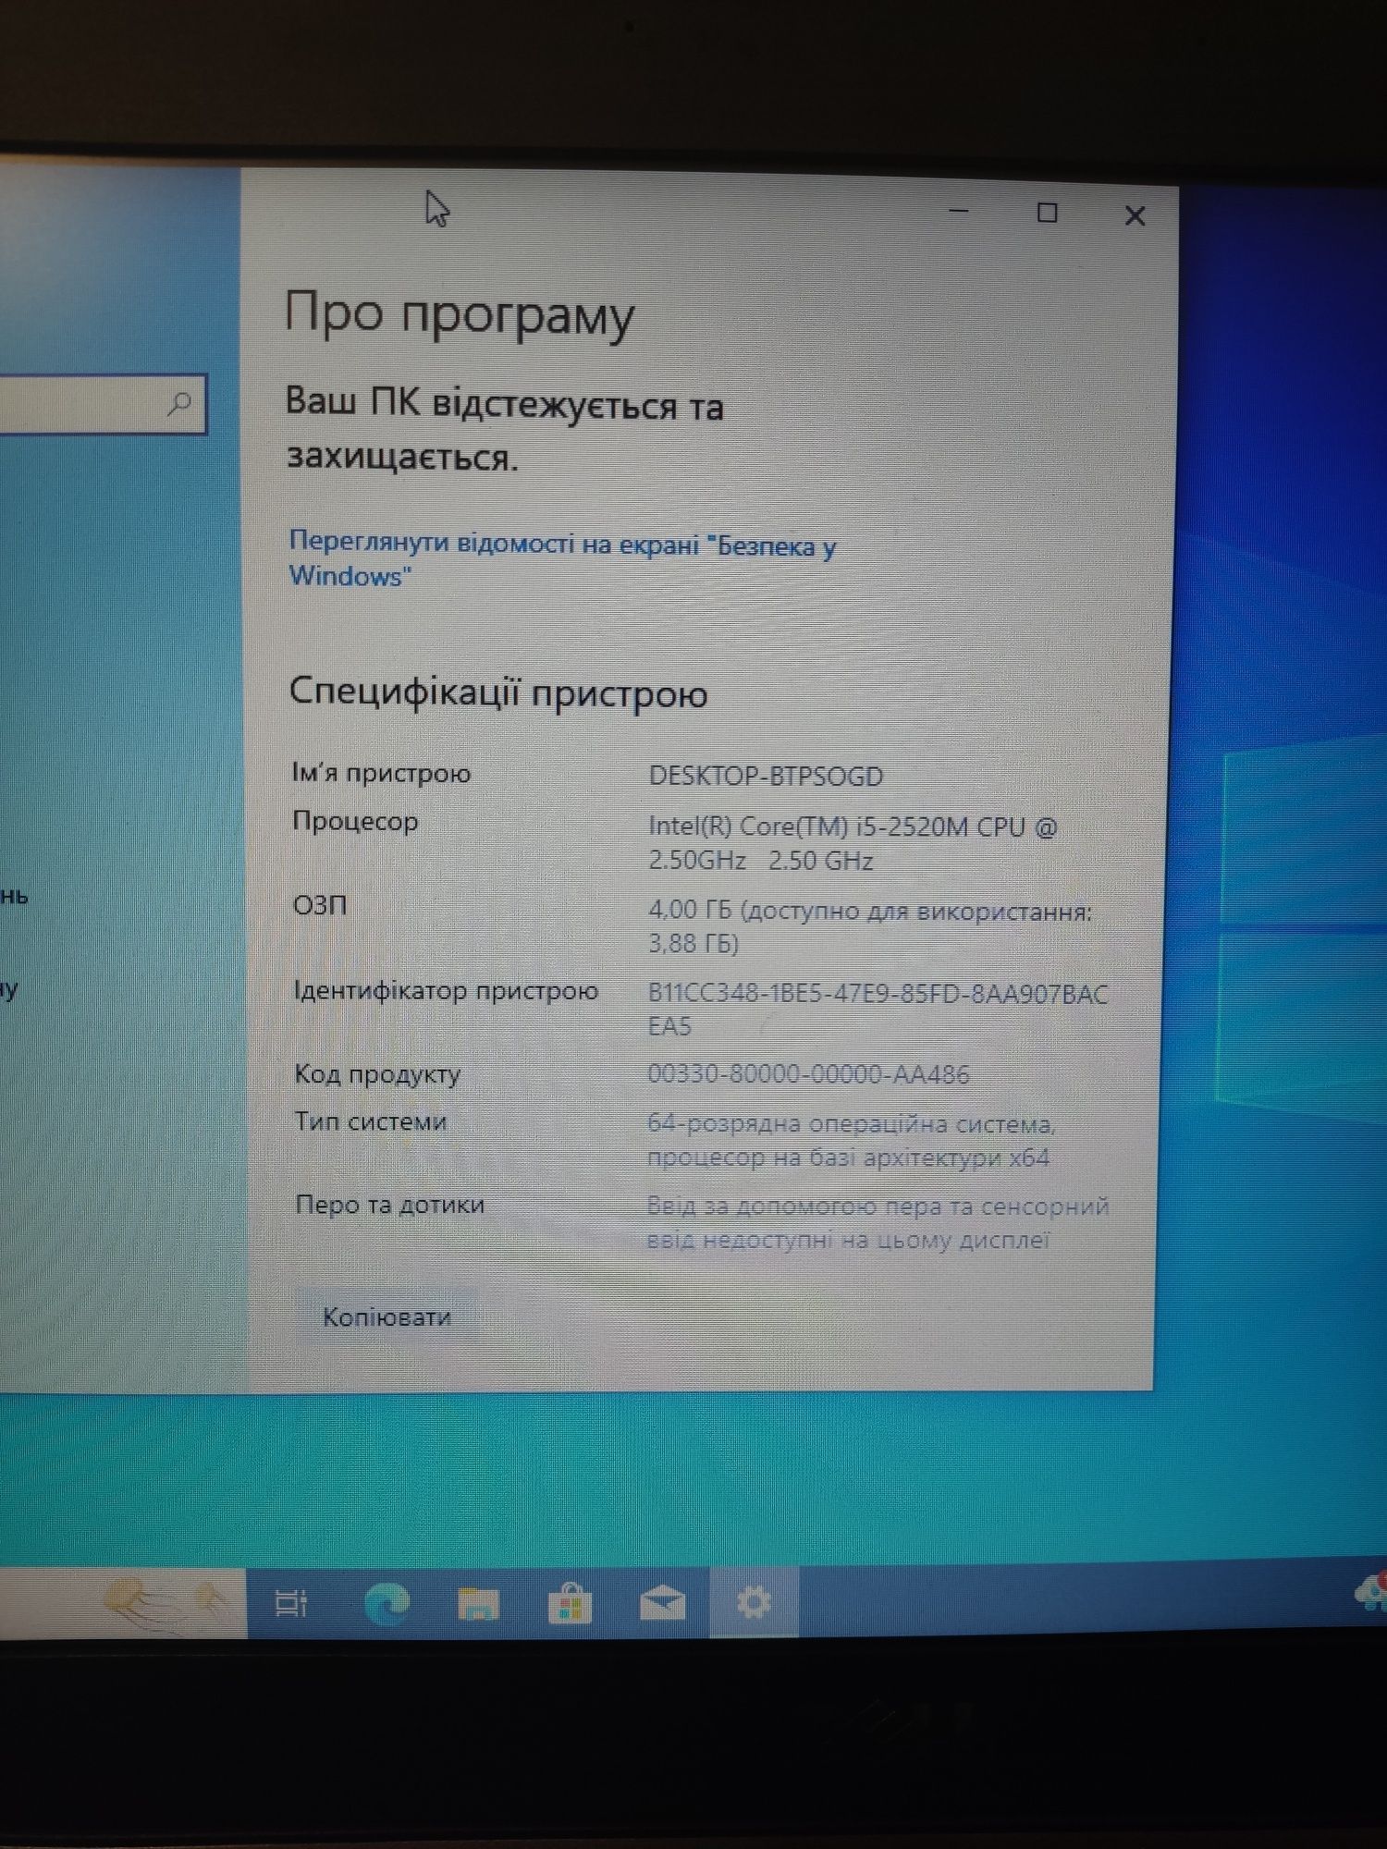This screenshot has height=1849, width=1387.
Task: Close the Settings window
Action: click(1135, 215)
